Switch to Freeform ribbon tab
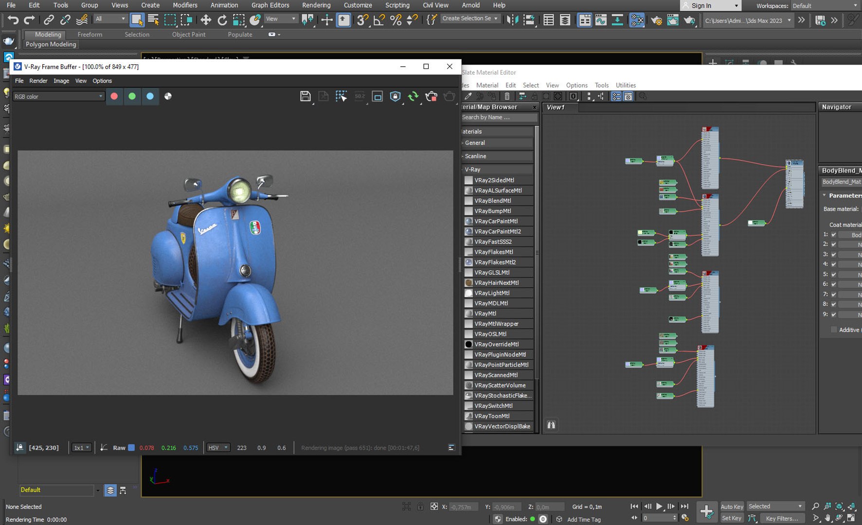 click(x=90, y=35)
